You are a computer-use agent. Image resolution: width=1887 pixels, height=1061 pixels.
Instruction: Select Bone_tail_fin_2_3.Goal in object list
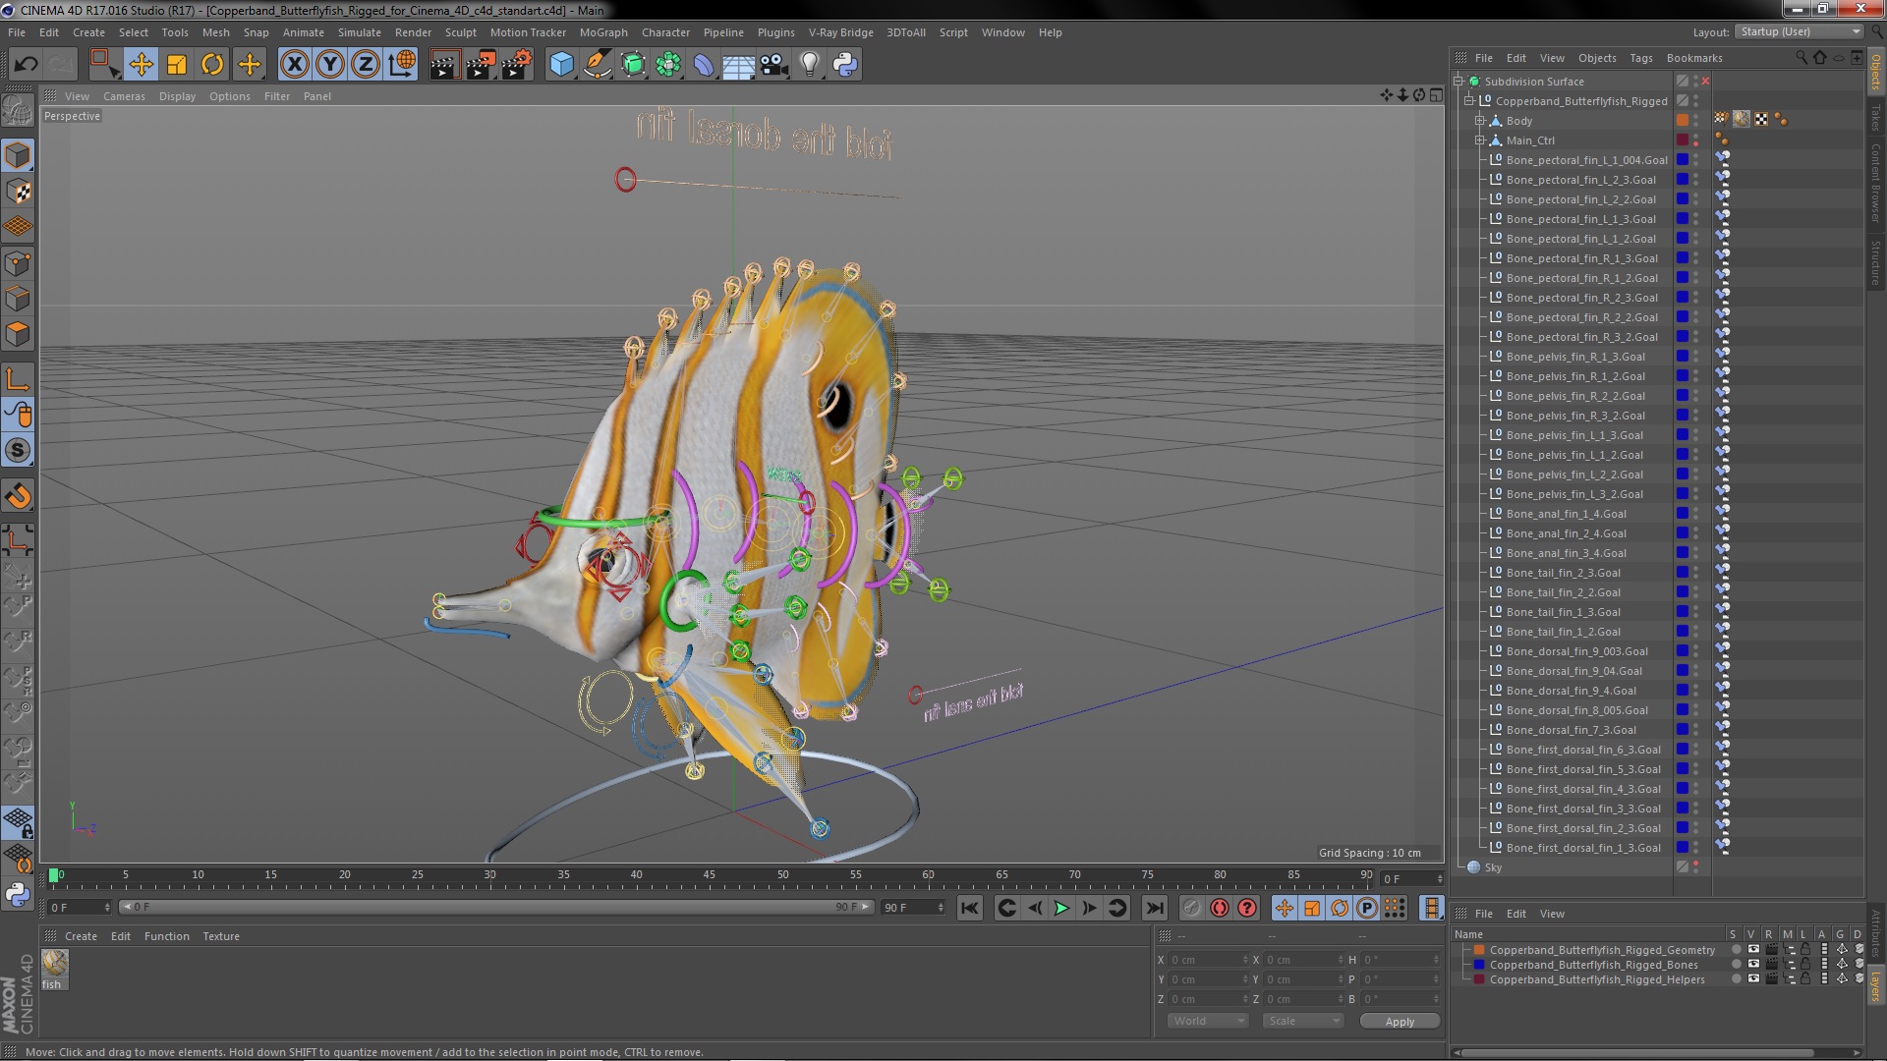pos(1563,573)
